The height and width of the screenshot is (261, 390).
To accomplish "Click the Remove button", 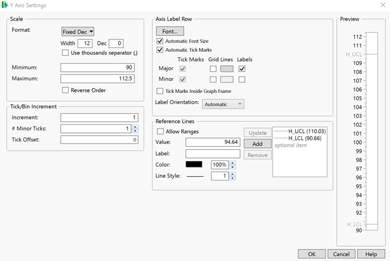I will click(x=257, y=155).
